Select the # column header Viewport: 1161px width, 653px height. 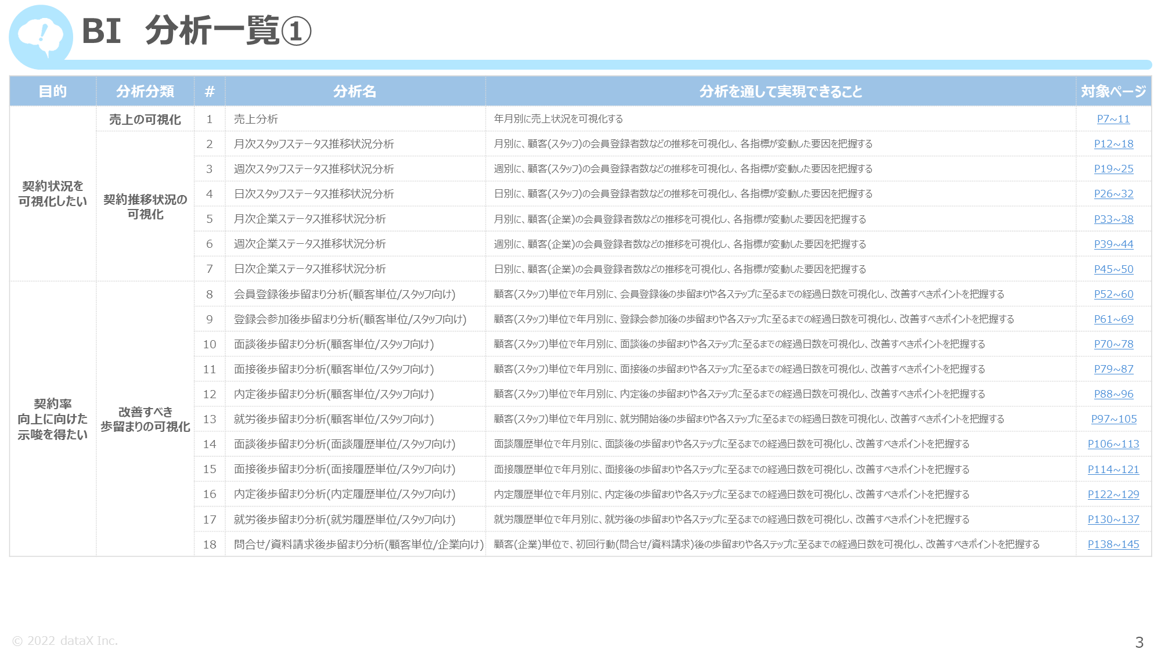pos(210,91)
